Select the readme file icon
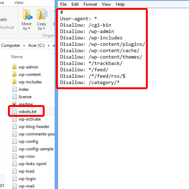189x189 pixels. click(x=14, y=104)
